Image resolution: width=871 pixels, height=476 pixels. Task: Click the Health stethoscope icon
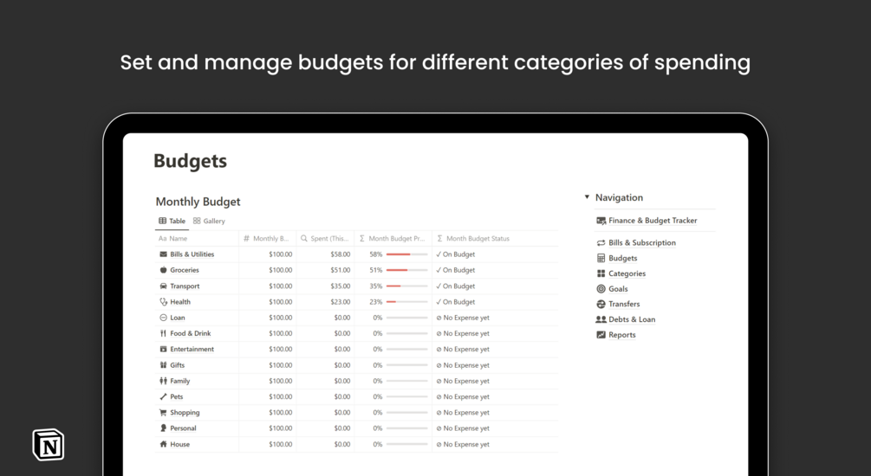tap(163, 302)
